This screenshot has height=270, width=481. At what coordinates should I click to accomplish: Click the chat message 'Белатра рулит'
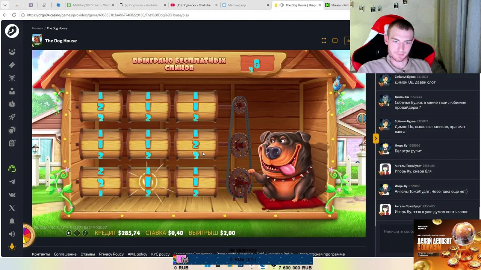coord(408,151)
